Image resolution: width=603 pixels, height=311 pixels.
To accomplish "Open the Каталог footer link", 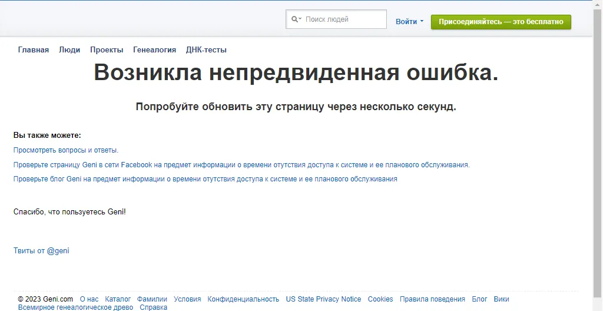I will (x=118, y=299).
